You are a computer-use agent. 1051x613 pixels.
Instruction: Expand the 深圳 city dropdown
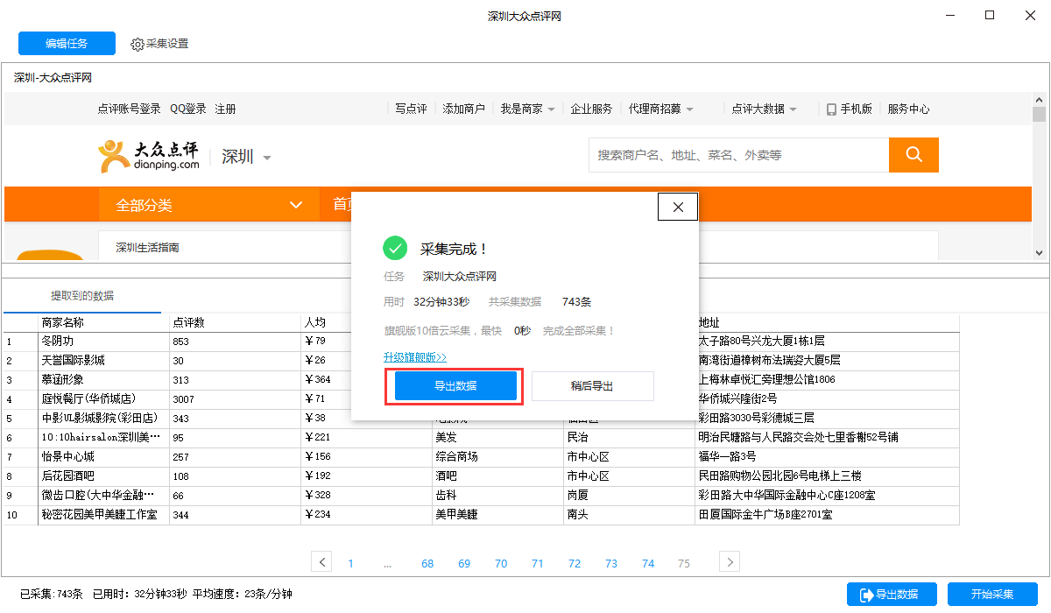[x=267, y=158]
